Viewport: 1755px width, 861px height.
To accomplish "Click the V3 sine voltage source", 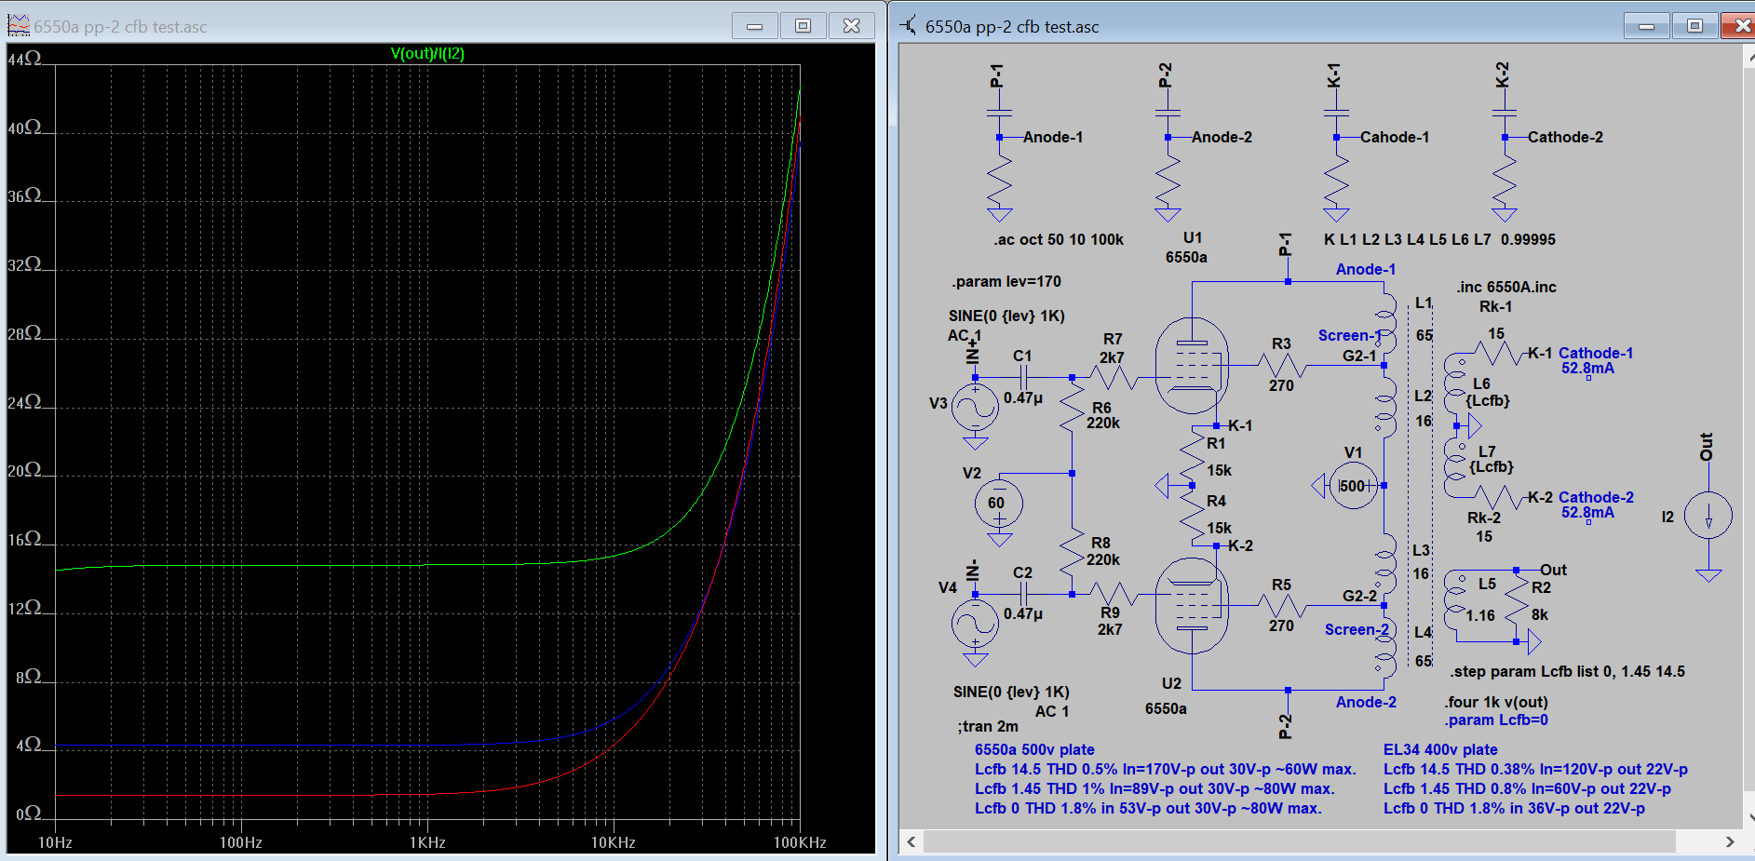I will [x=975, y=408].
